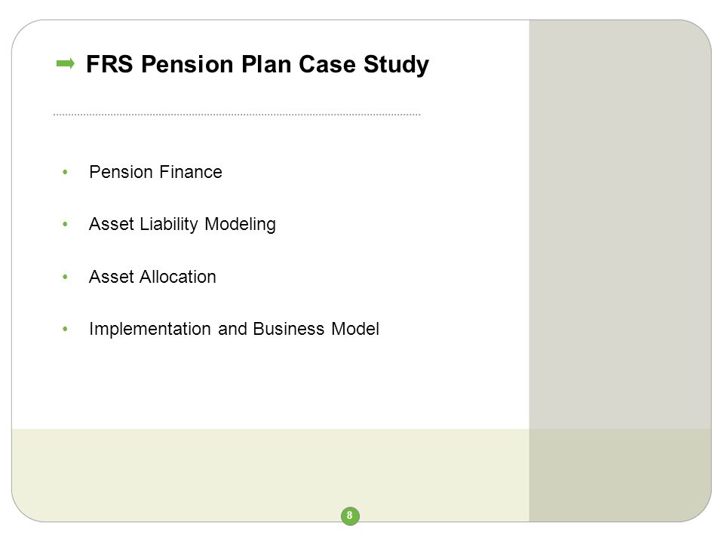The height and width of the screenshot is (543, 724).
Task: Click the word FRS in the heading
Action: (x=110, y=64)
